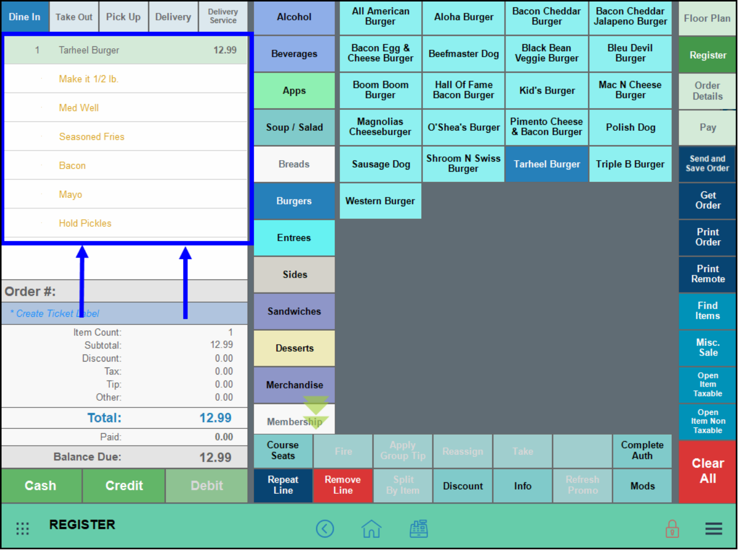This screenshot has width=738, height=550.
Task: Switch order type to Take Out
Action: click(x=74, y=16)
